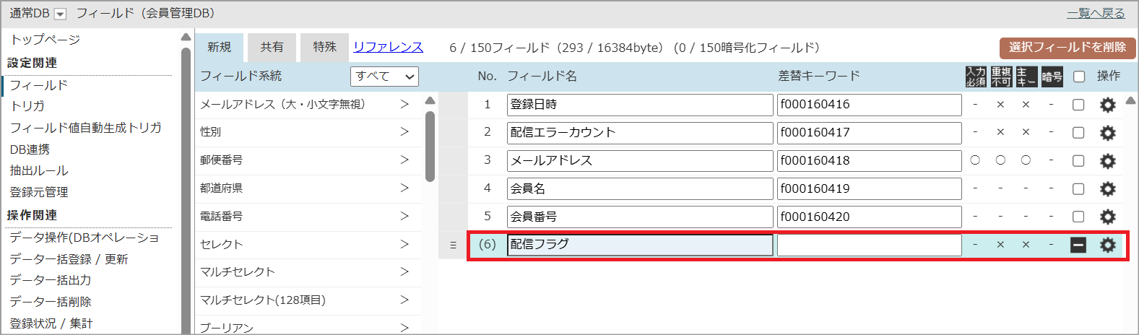
Task: Open gear settings for 会員名 field
Action: 1107,189
